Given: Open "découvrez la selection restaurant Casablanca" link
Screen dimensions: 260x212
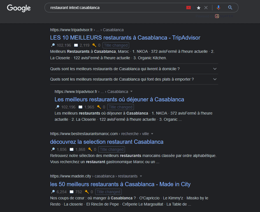Looking at the screenshot, I should [x=106, y=142].
